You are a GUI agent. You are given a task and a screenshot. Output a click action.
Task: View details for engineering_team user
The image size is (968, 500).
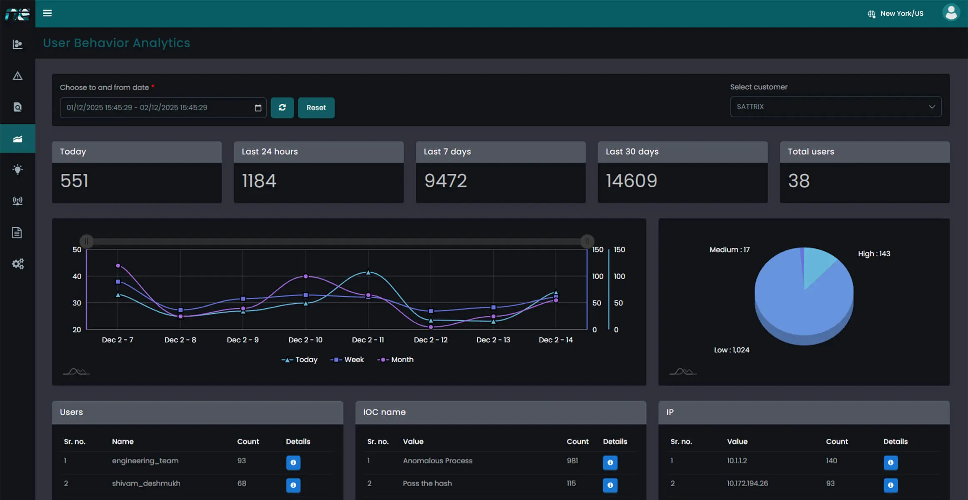(293, 462)
